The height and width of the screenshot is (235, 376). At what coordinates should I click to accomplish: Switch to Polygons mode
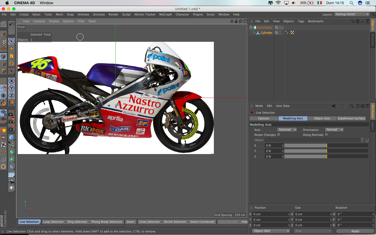3,71
